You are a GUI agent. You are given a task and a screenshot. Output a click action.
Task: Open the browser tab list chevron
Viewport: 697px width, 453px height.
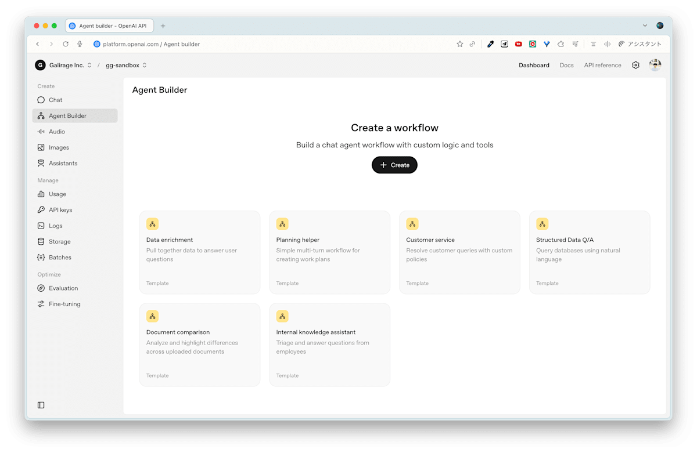tap(645, 26)
